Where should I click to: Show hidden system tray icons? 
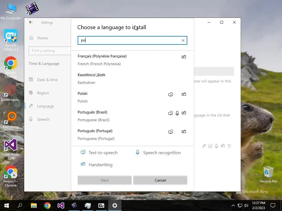233,206
